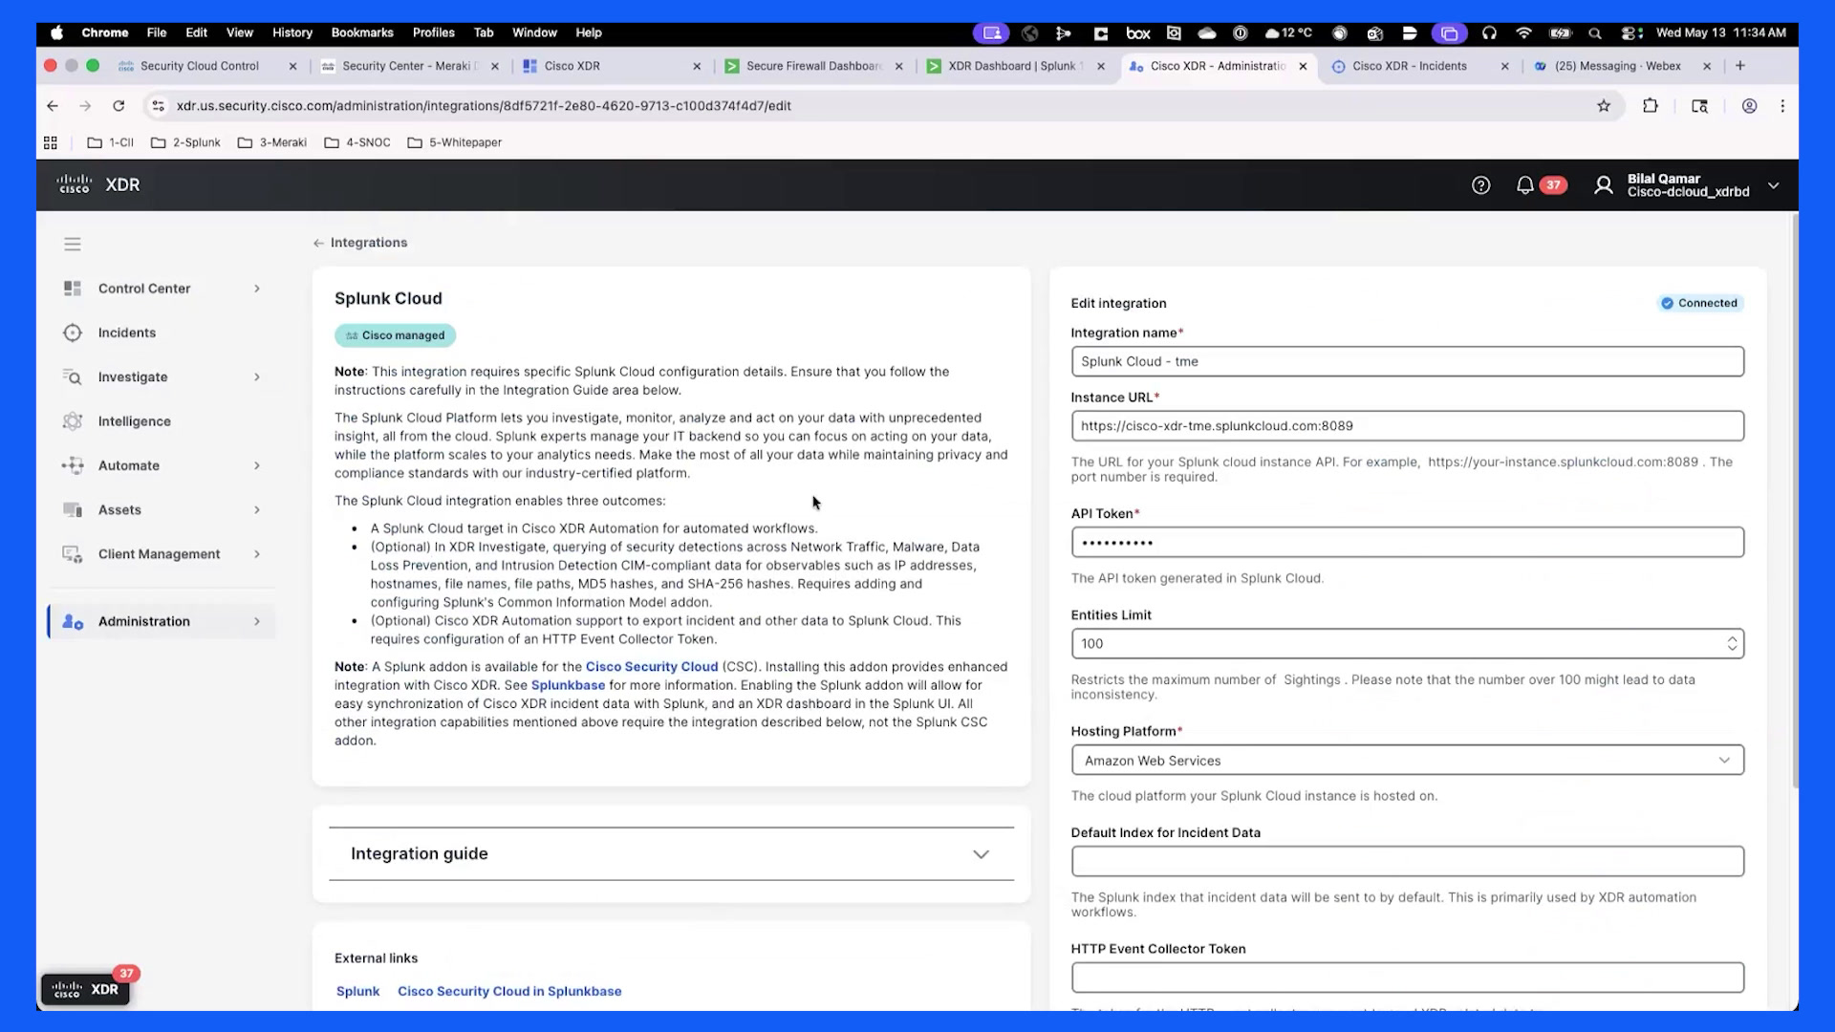Expand the Administration submenu chevron

(x=257, y=622)
